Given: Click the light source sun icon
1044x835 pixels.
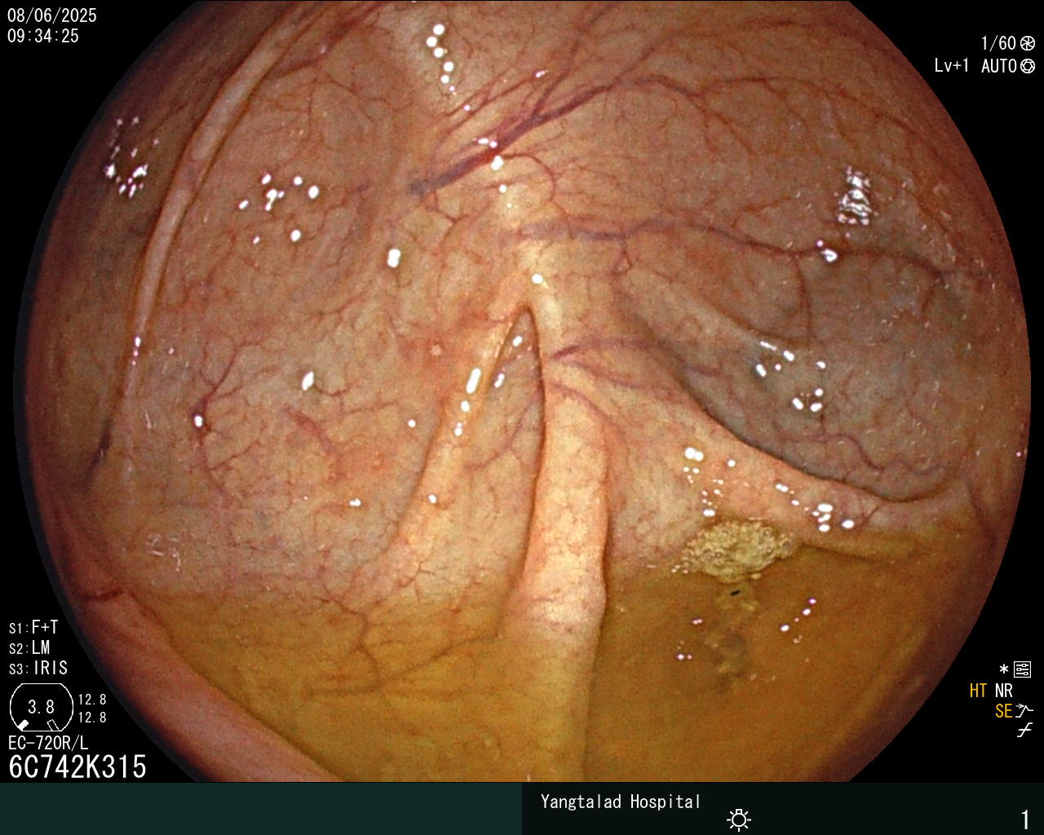Looking at the screenshot, I should tap(739, 820).
